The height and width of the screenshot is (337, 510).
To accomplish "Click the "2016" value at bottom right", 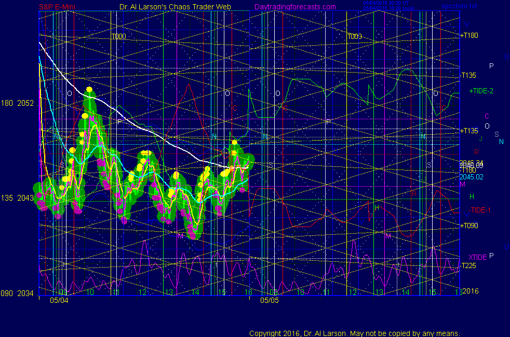I will (x=471, y=291).
